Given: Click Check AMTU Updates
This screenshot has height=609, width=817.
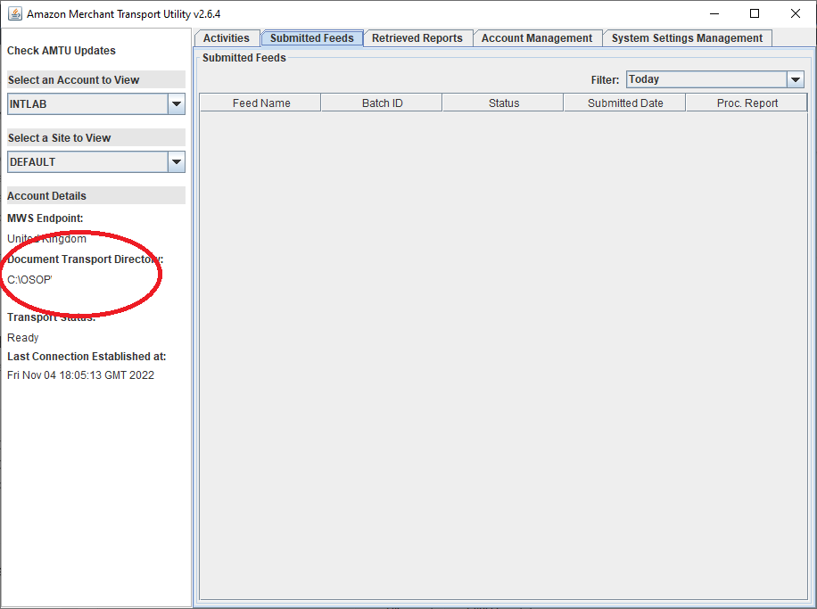Looking at the screenshot, I should click(x=62, y=51).
